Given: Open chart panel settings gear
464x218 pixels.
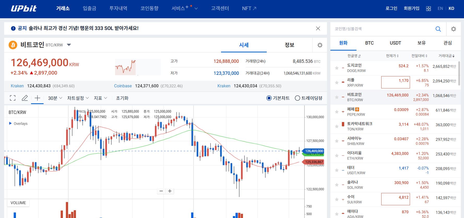Looking at the screenshot, I should pyautogui.click(x=320, y=45).
